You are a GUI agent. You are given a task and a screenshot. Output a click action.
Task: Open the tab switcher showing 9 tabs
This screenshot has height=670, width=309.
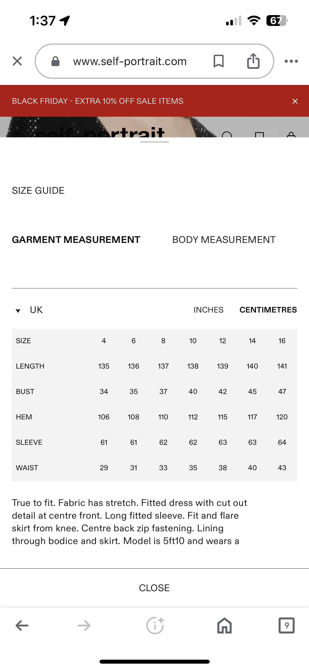tap(287, 626)
